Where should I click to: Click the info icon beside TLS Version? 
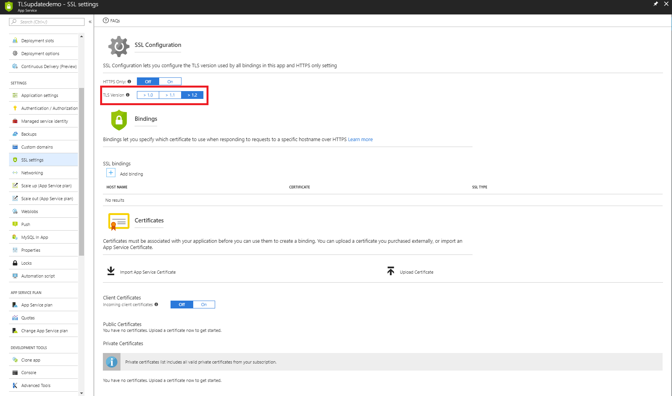point(128,95)
